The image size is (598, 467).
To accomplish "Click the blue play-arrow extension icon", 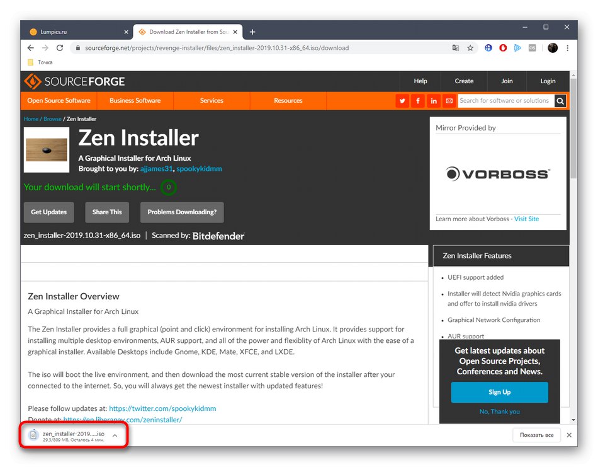I will (517, 48).
